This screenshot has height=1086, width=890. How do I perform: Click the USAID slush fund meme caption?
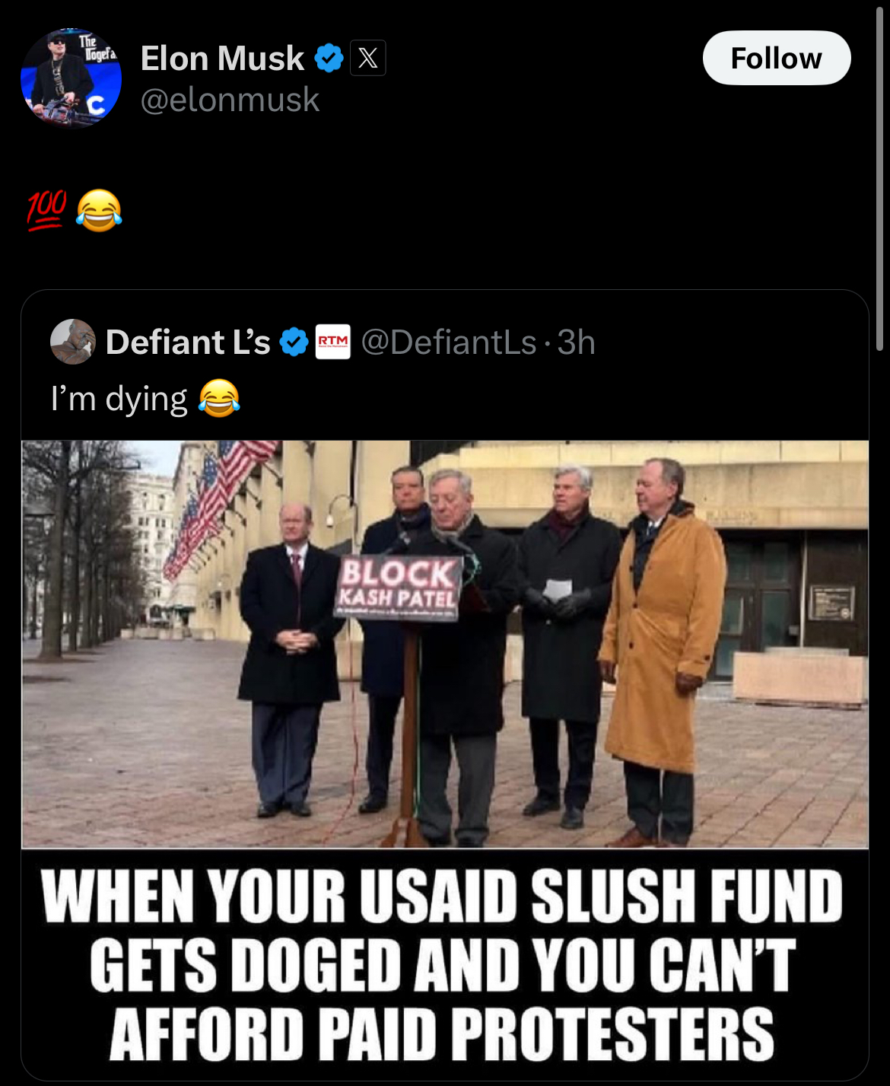tap(445, 963)
